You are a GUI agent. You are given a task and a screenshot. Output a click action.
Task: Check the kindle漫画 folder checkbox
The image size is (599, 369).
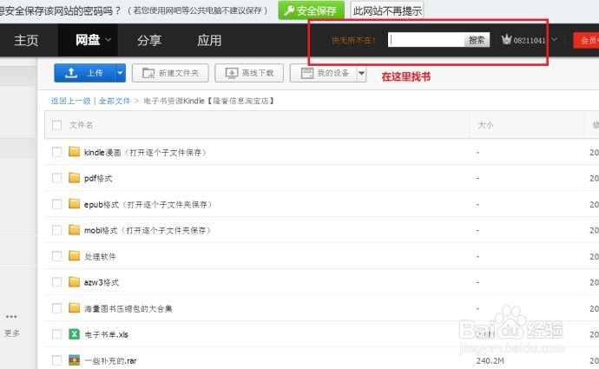click(56, 152)
